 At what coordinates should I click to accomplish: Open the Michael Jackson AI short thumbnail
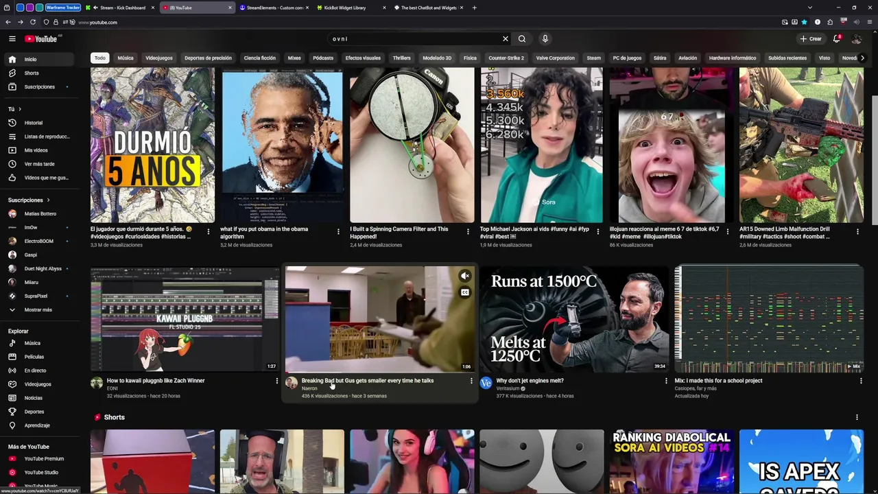(542, 145)
